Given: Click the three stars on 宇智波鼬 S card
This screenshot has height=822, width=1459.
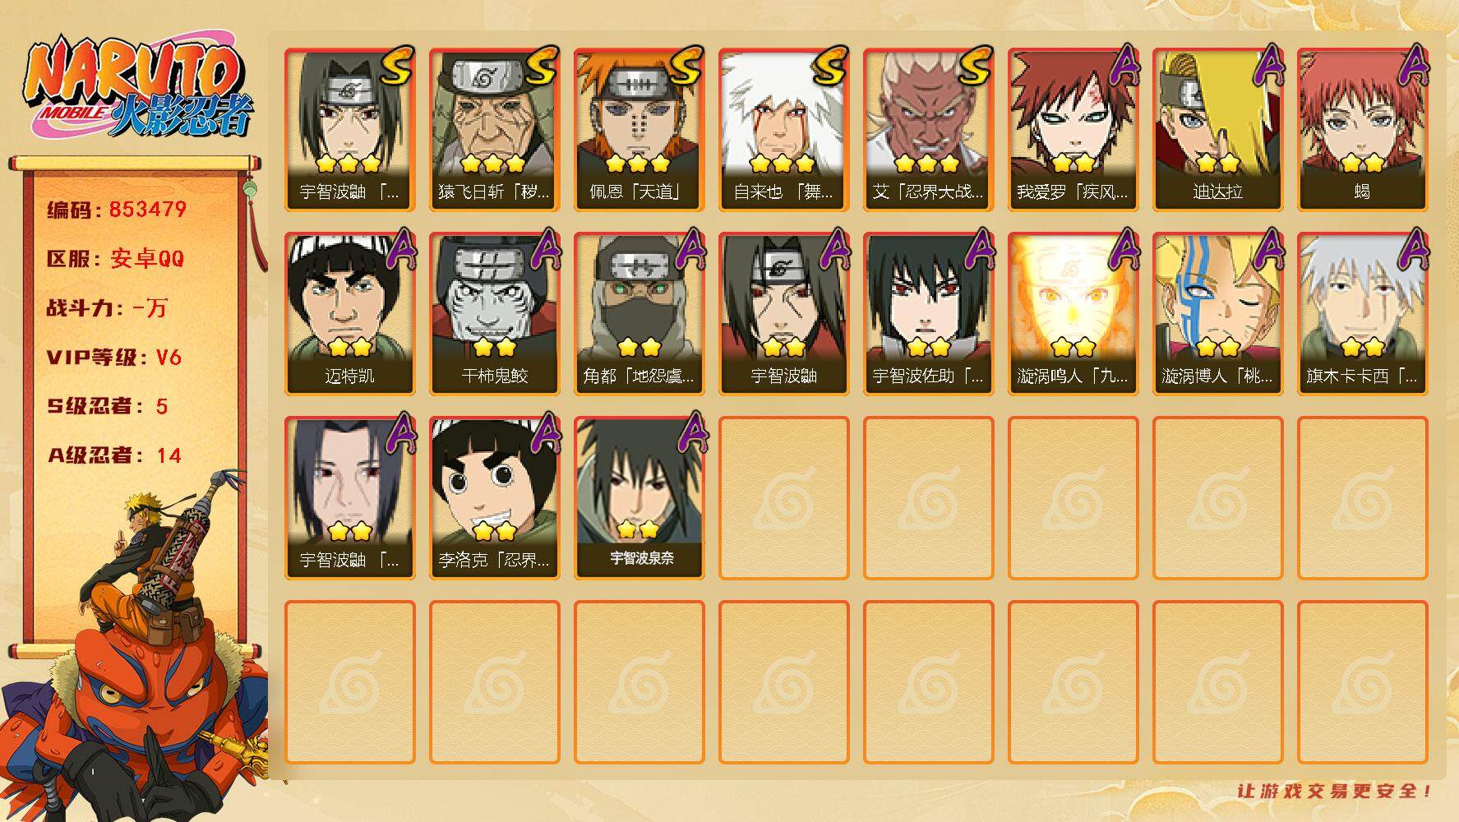Looking at the screenshot, I should (349, 163).
